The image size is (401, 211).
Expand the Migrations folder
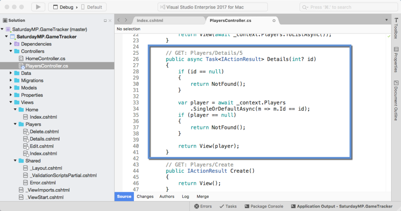point(11,81)
